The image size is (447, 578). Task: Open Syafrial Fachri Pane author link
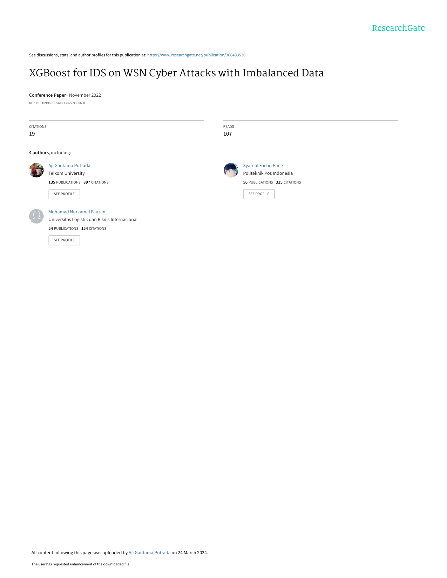click(263, 166)
